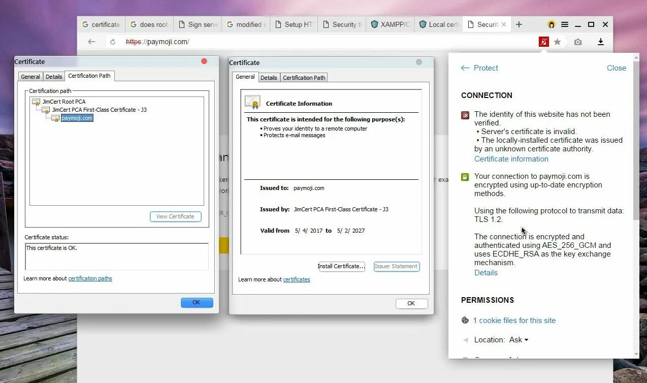This screenshot has height=383, width=647.
Task: Go back to Protect panel
Action: pyautogui.click(x=479, y=68)
